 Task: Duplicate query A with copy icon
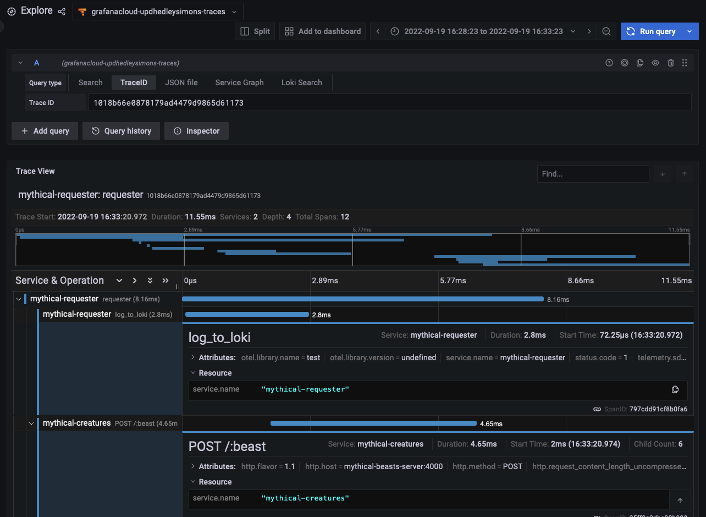[x=640, y=63]
